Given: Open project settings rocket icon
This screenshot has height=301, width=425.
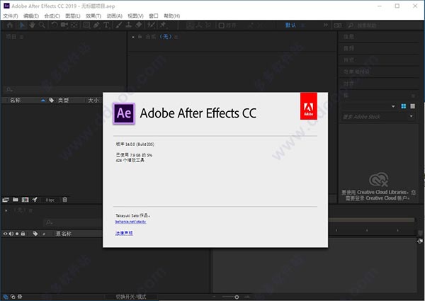Looking at the screenshot, I should coord(35,200).
